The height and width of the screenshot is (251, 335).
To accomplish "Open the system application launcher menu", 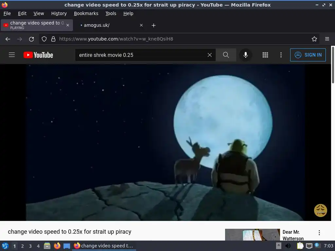I will tap(5, 246).
